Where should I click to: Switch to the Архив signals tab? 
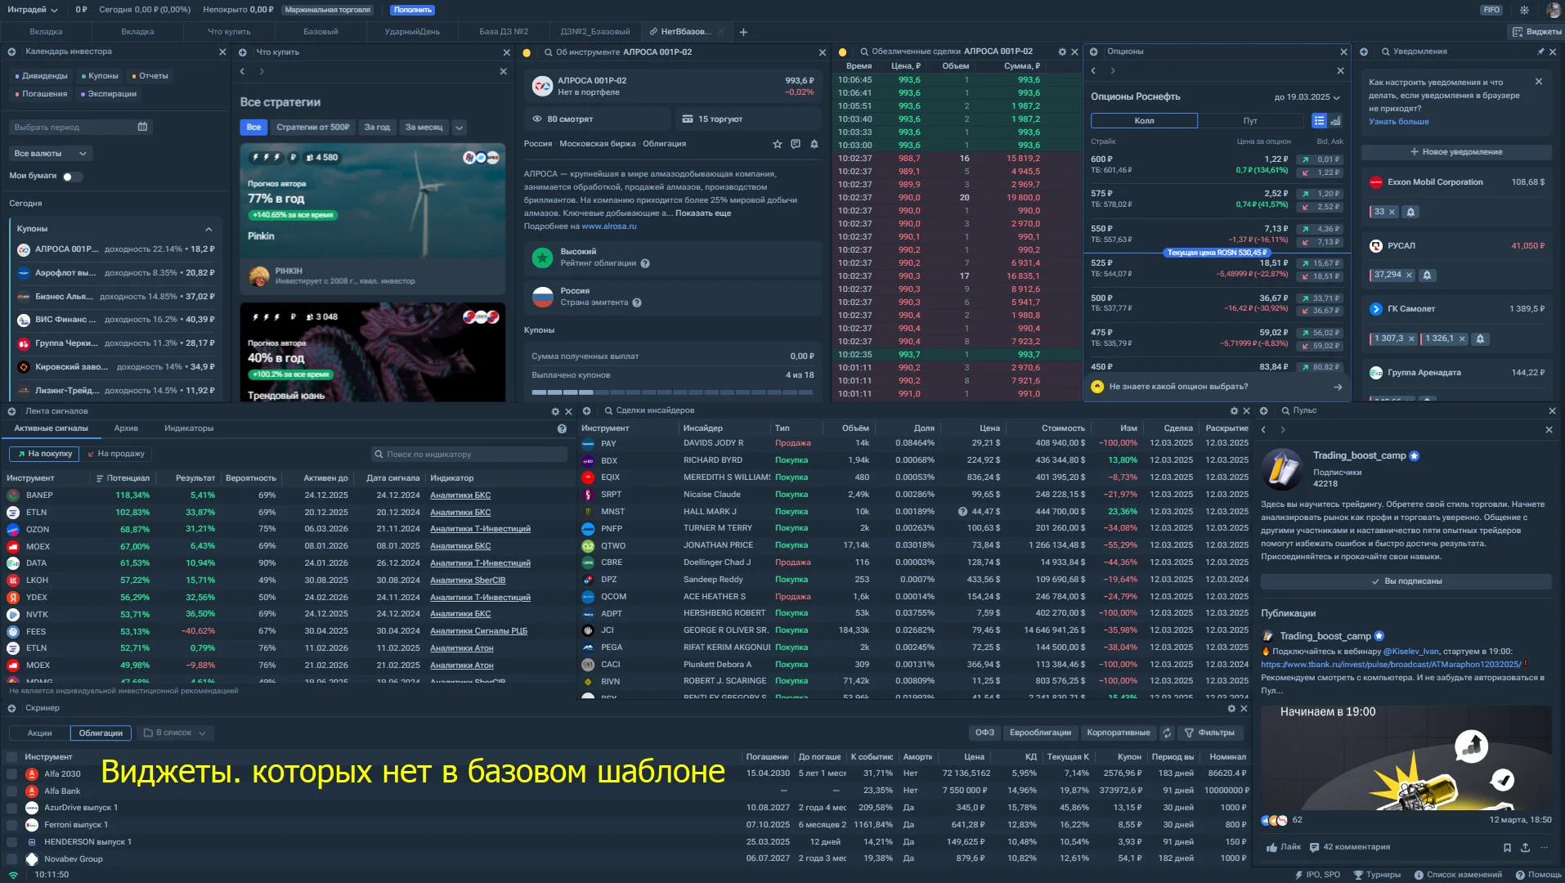(x=126, y=428)
